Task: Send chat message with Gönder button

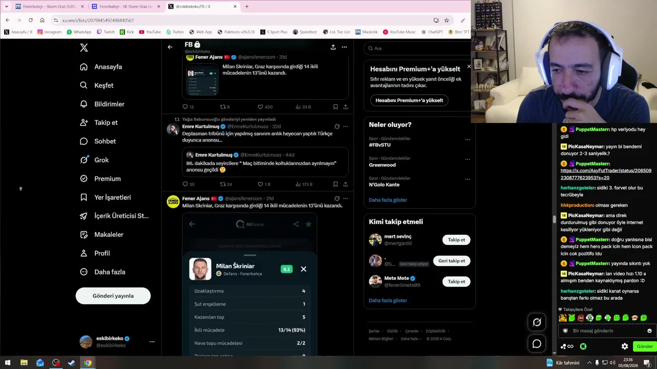Action: click(x=645, y=346)
